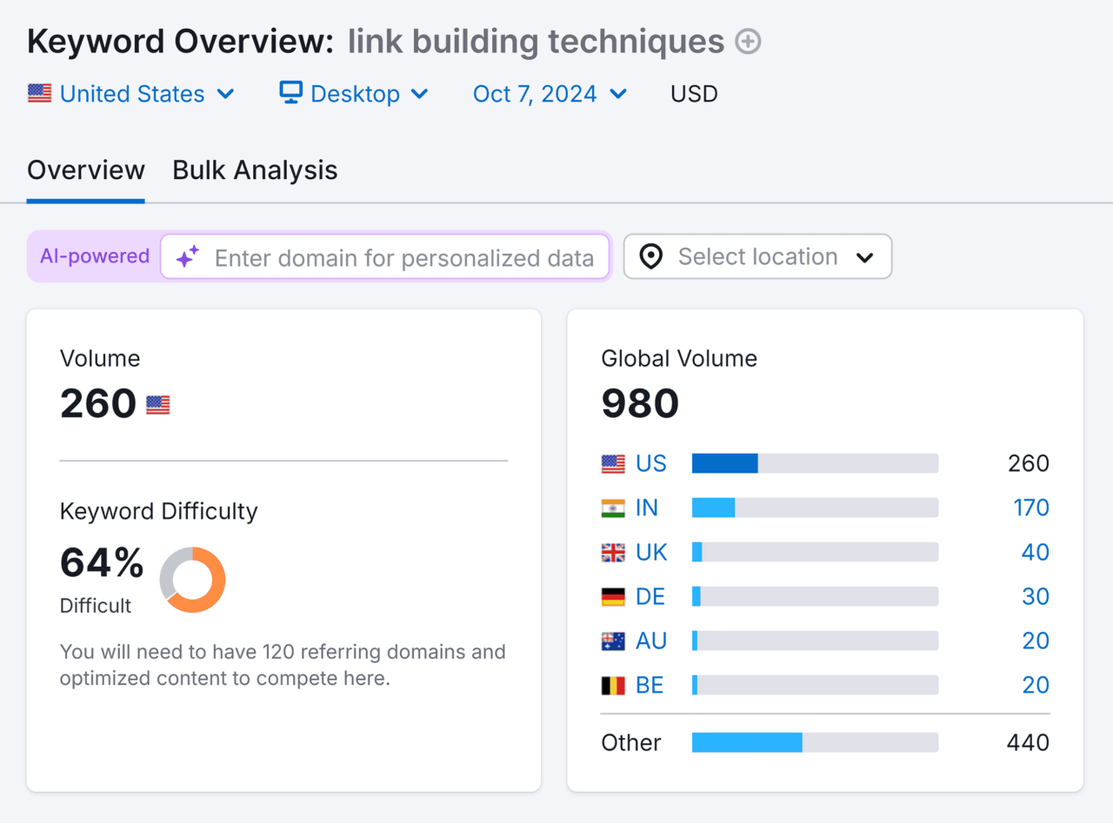Click the location pin icon in Select location
The image size is (1113, 823).
pos(650,256)
